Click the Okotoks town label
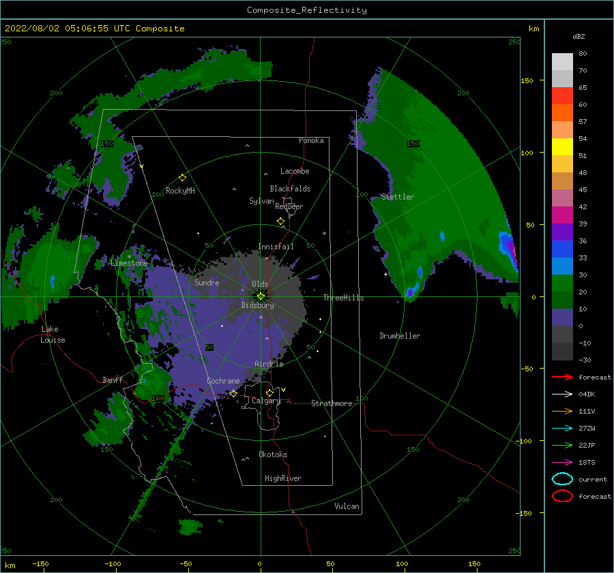Viewport: 614px width, 573px height. pyautogui.click(x=273, y=454)
